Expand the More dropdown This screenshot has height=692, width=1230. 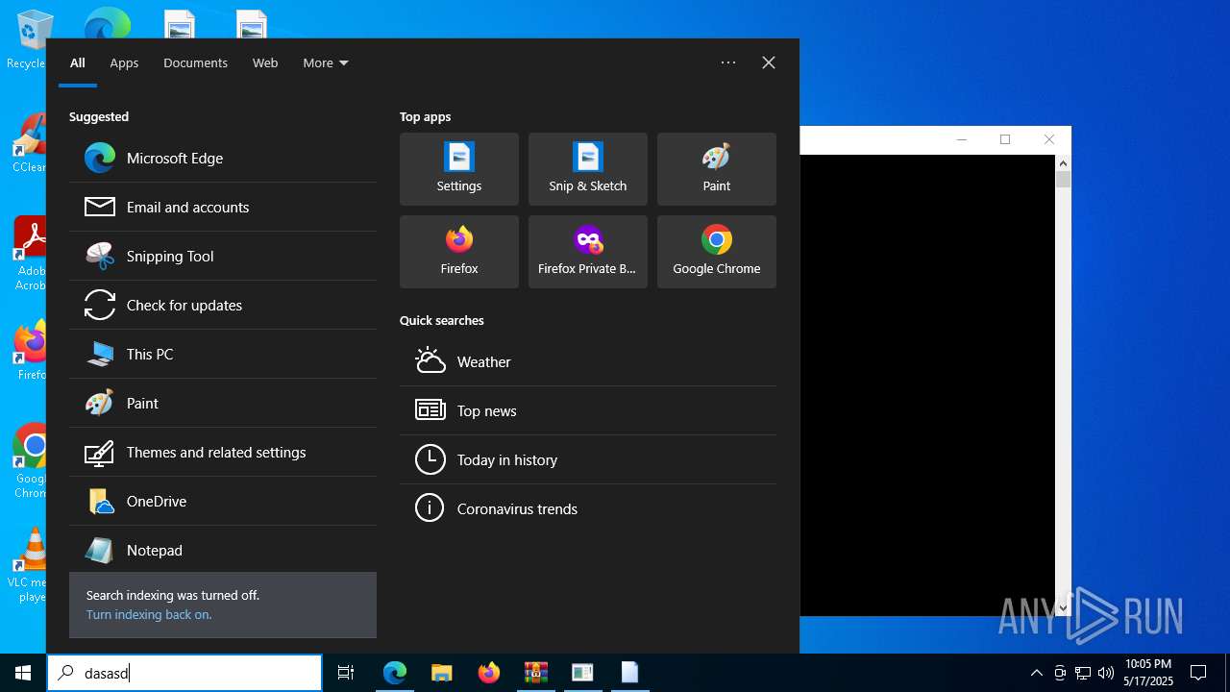coord(326,62)
